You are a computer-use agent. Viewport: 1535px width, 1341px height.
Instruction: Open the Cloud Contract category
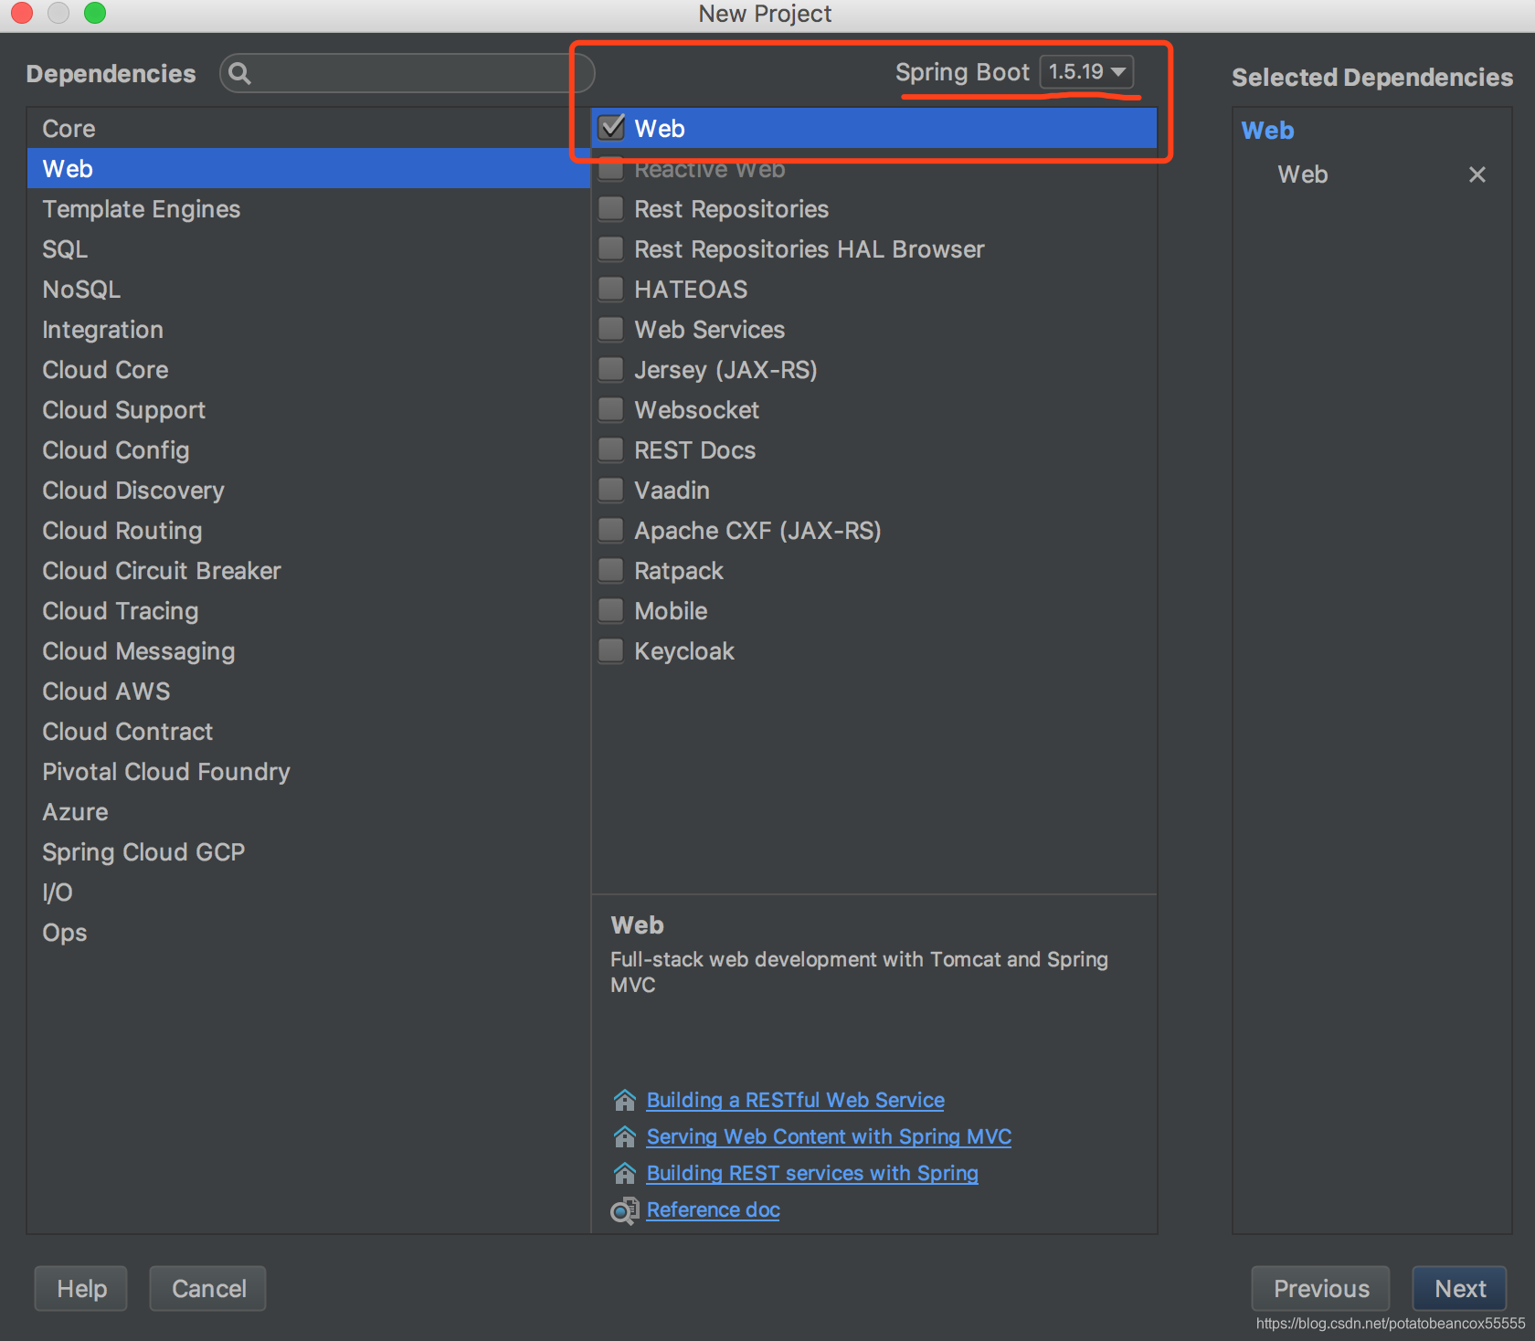(309, 732)
